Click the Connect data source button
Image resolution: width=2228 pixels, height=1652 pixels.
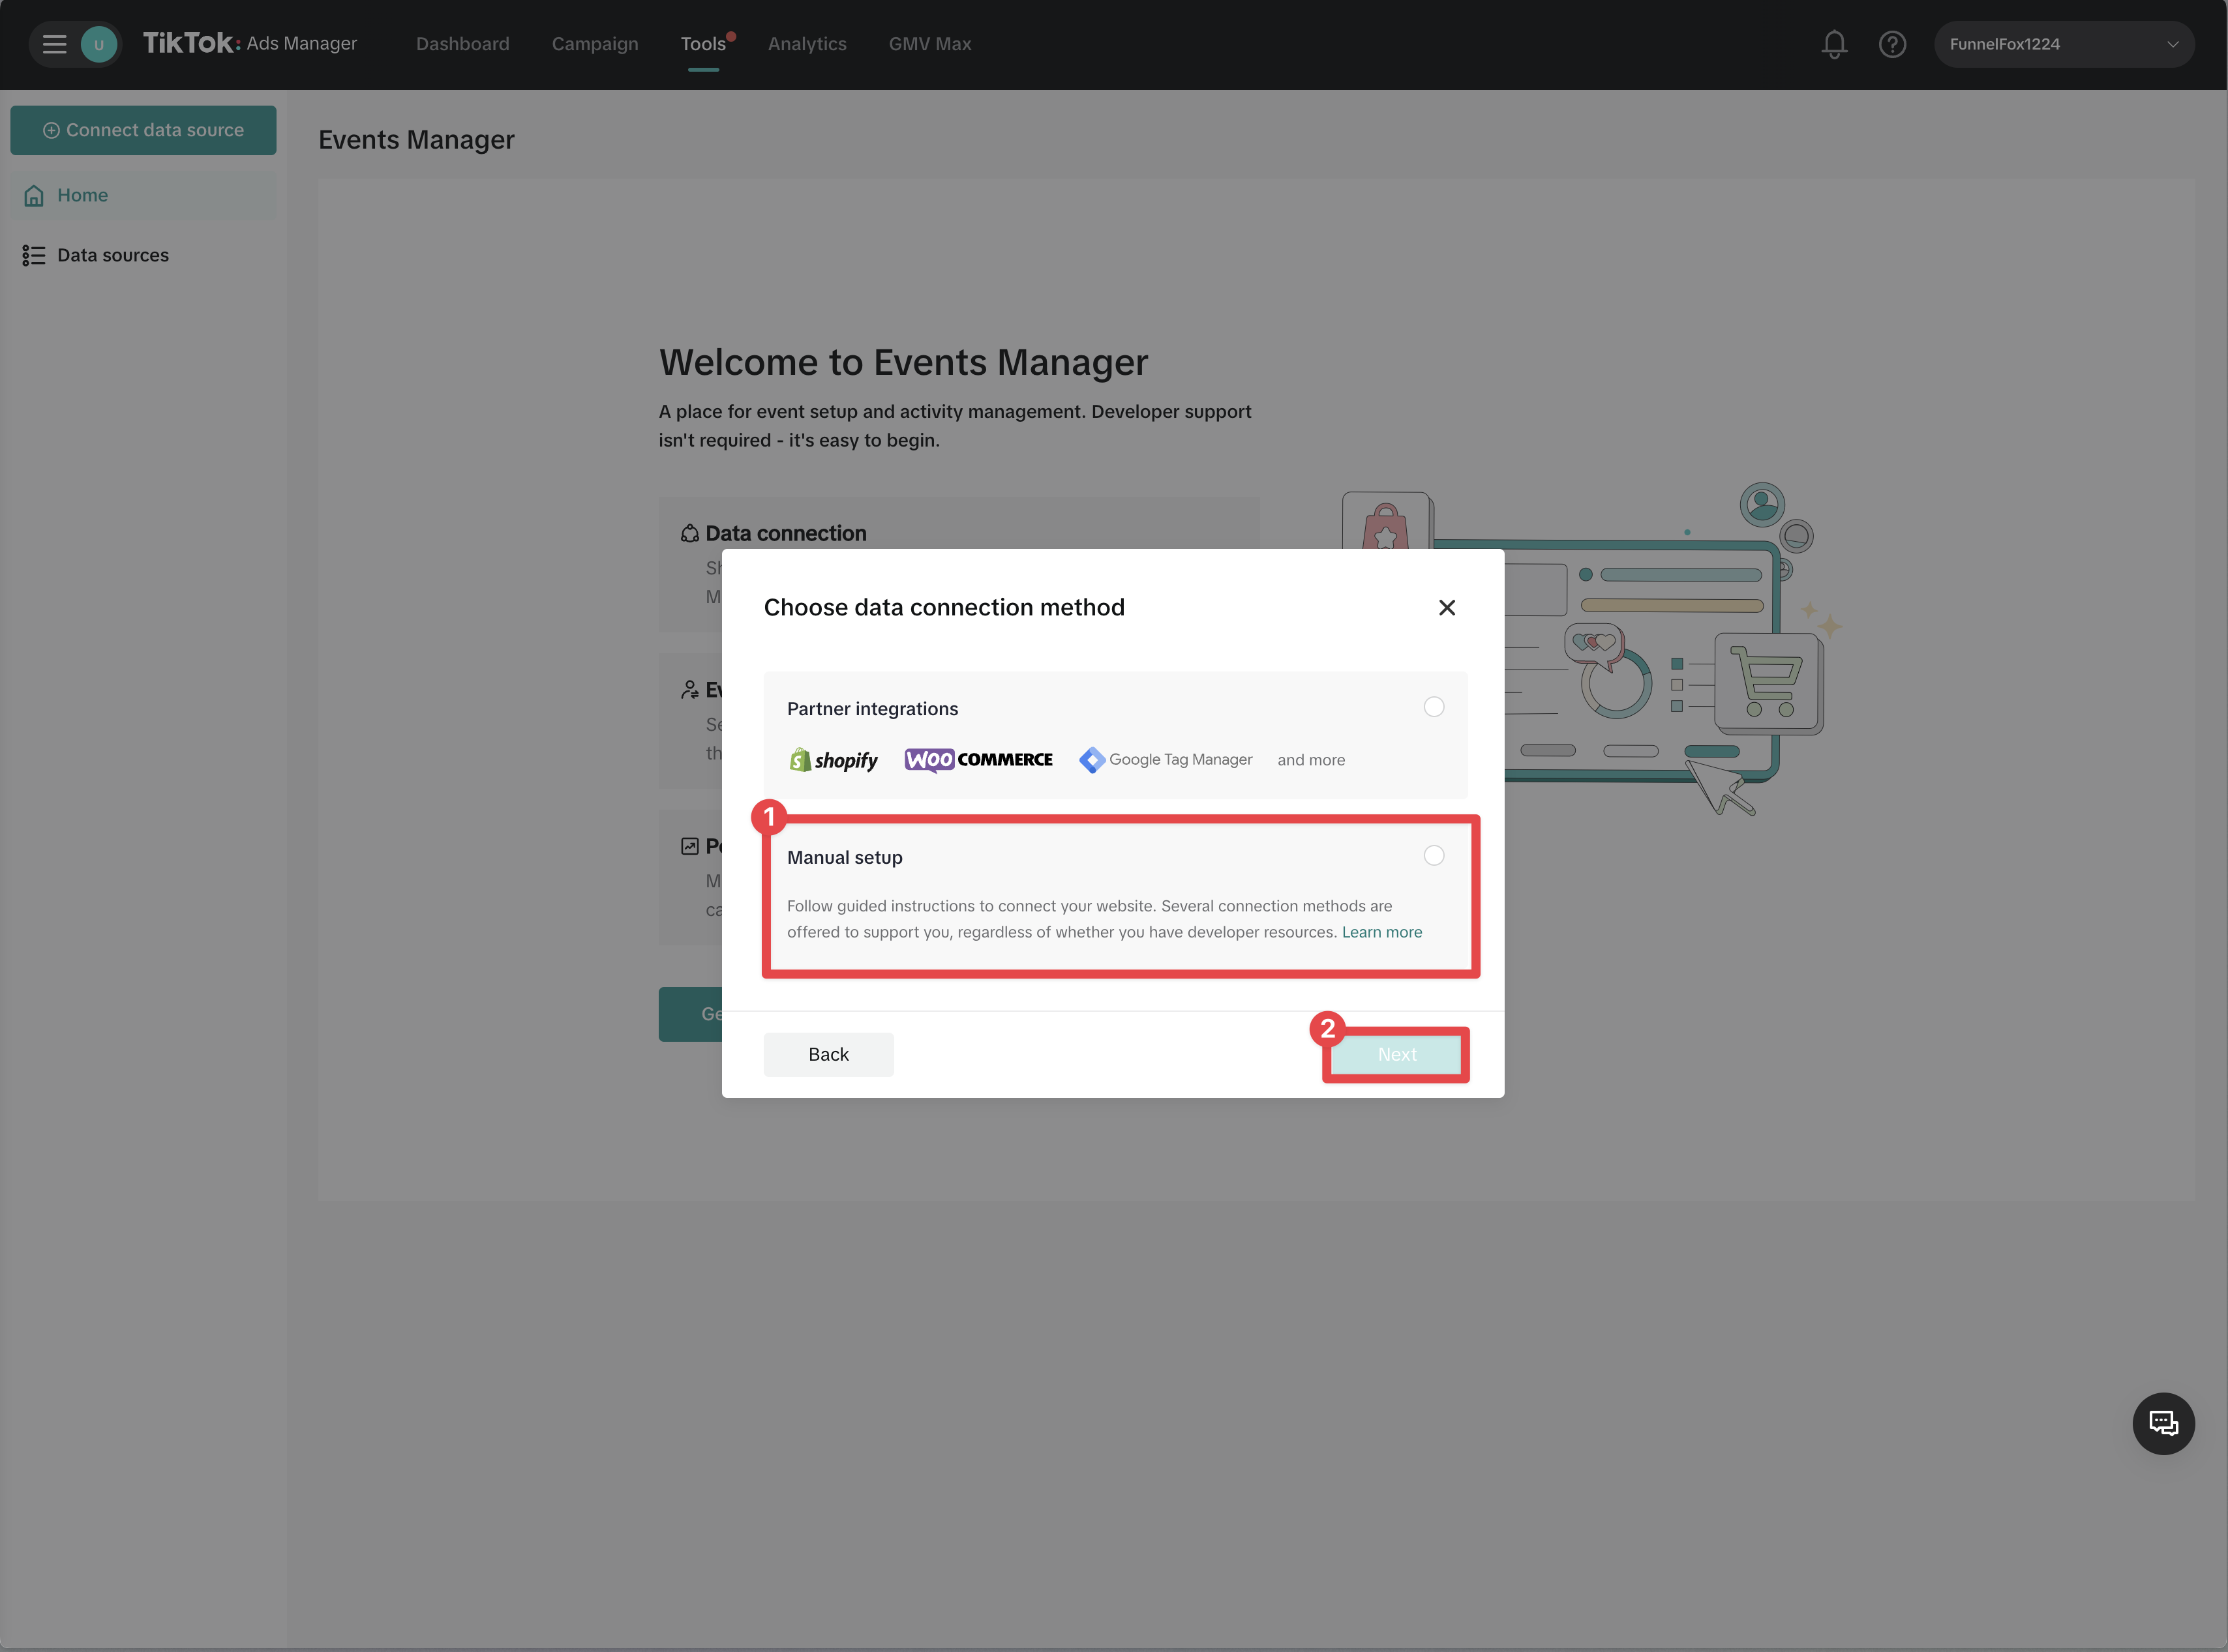143,130
